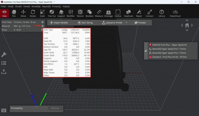The image size is (199, 116).
Task: Click Start Slicing button
Action: (x=85, y=23)
